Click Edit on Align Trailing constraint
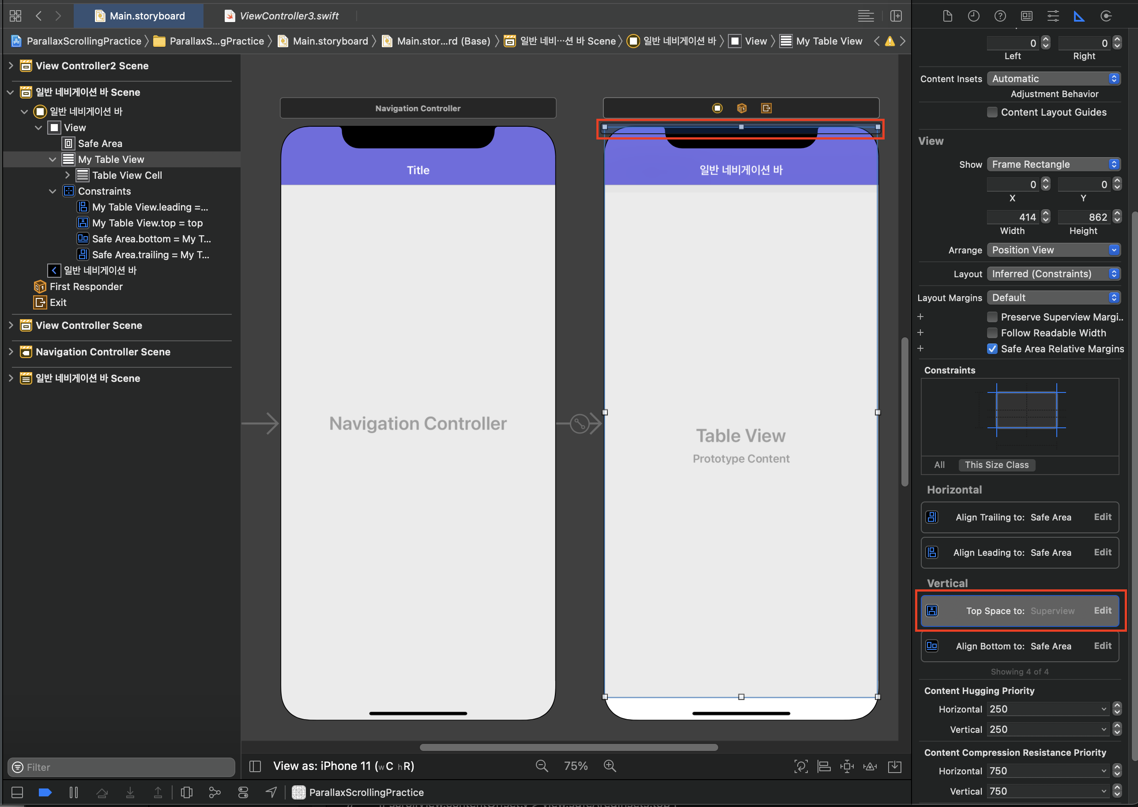 click(x=1102, y=517)
